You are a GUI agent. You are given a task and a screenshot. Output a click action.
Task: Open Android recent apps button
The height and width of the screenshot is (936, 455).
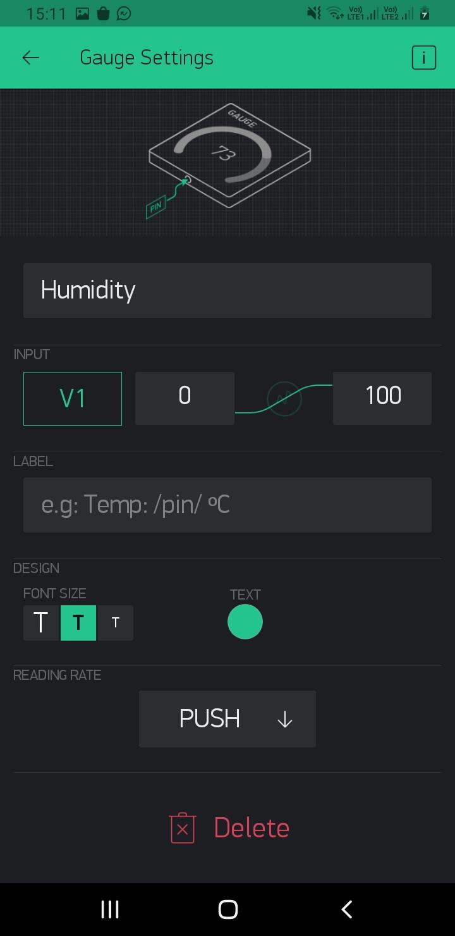[110, 909]
